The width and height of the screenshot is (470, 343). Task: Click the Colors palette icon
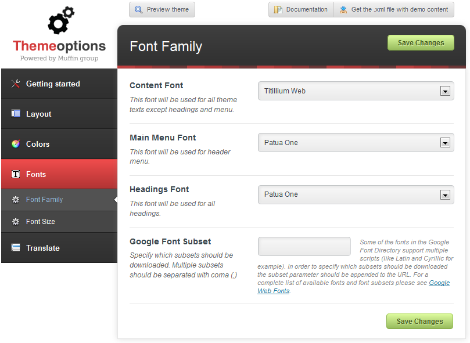point(16,144)
